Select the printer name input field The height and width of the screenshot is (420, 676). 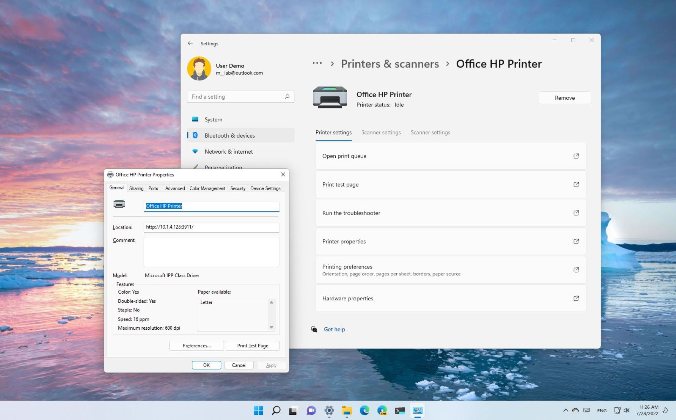click(212, 206)
